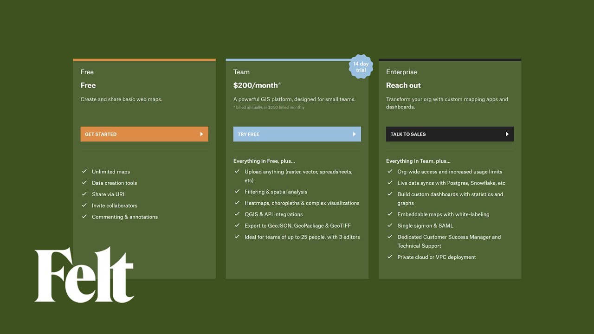Click checkmark beside Export to GeoJSON
The width and height of the screenshot is (594, 334).
(x=237, y=225)
